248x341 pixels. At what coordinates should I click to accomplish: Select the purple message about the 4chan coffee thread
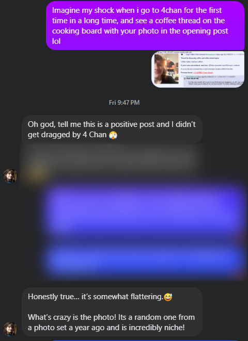tap(145, 25)
